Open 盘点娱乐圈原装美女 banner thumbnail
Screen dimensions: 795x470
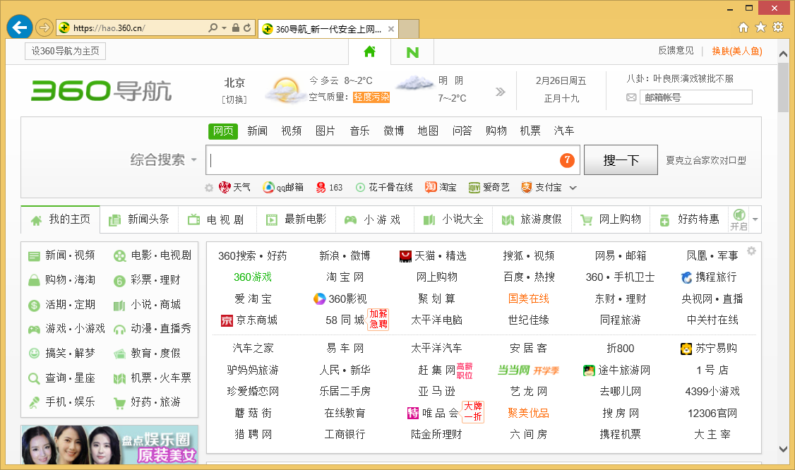click(109, 445)
